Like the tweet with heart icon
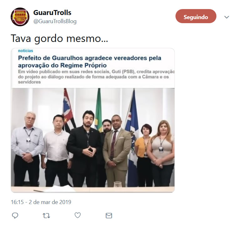 [x=78, y=215]
